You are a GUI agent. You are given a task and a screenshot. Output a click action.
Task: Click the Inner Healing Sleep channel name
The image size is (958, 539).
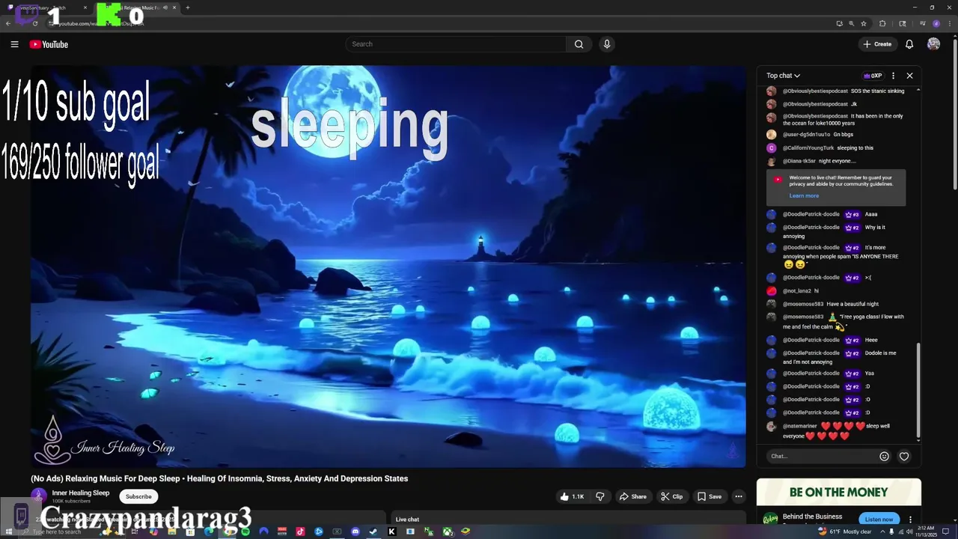point(81,493)
